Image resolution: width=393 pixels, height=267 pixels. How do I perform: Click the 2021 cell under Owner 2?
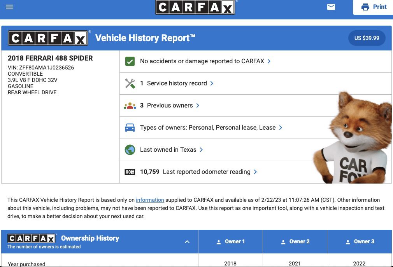click(295, 264)
